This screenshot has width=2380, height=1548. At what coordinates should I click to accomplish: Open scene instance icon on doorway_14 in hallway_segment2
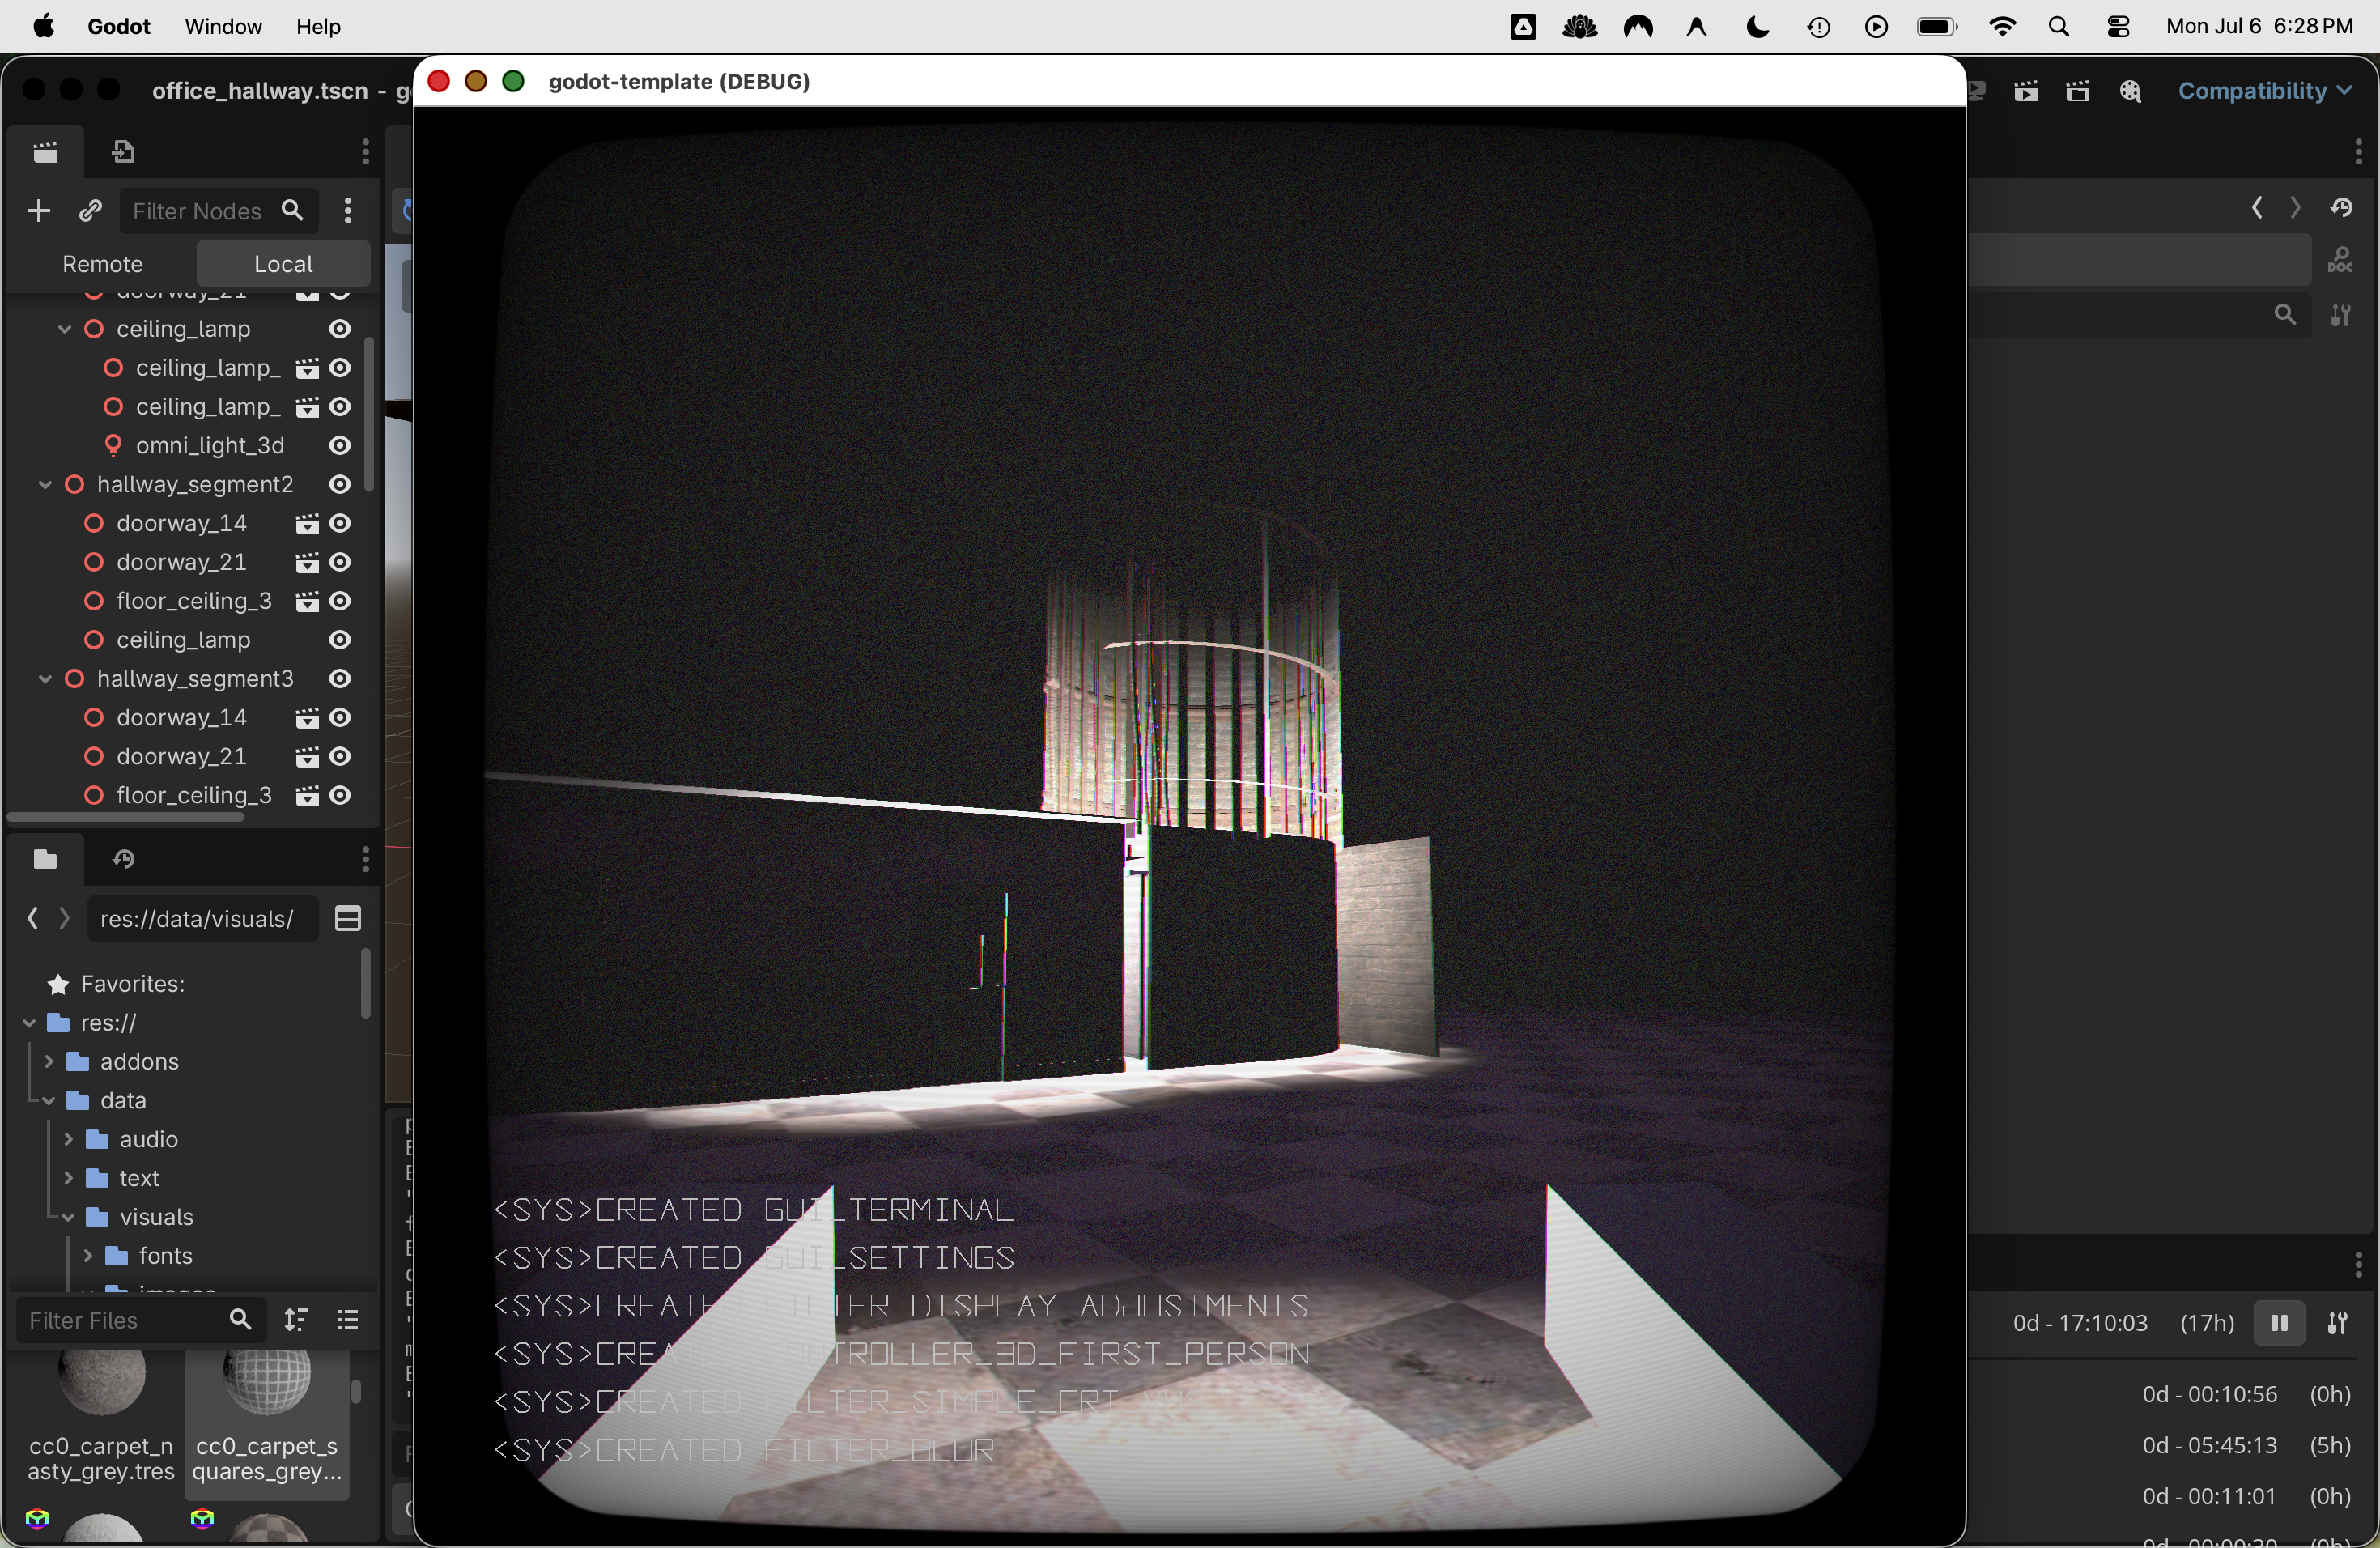[x=307, y=524]
